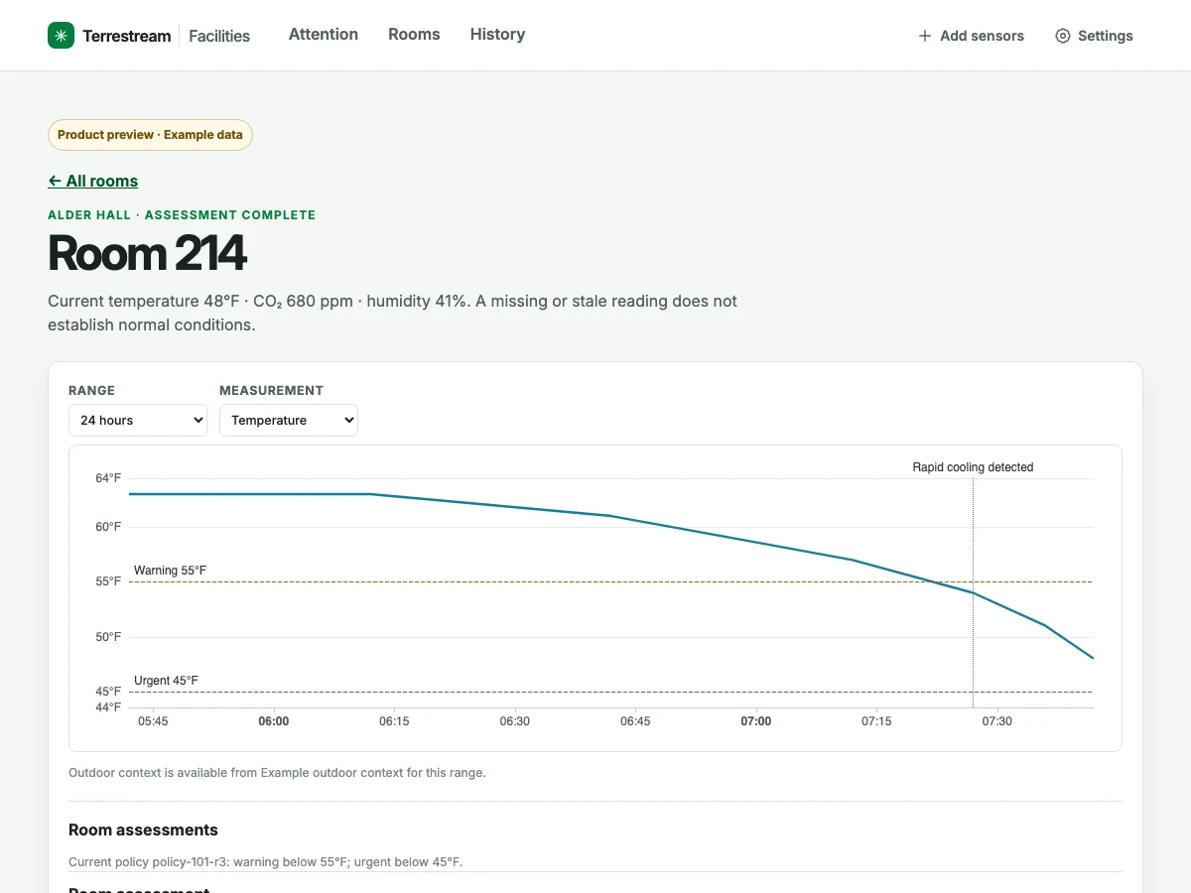Open Settings from the header text
Screen dimensions: 1191x893
point(1105,36)
